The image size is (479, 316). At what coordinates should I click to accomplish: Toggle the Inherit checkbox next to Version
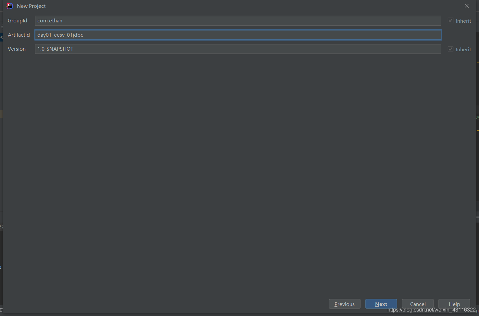[450, 49]
